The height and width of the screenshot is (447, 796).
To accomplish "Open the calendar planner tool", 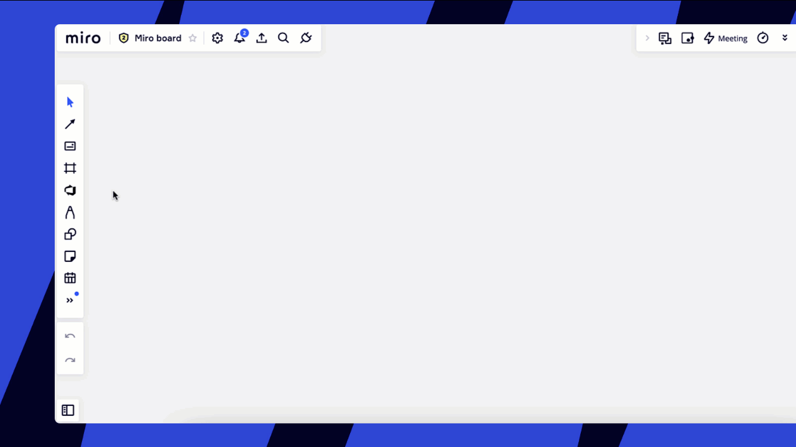I will point(70,278).
